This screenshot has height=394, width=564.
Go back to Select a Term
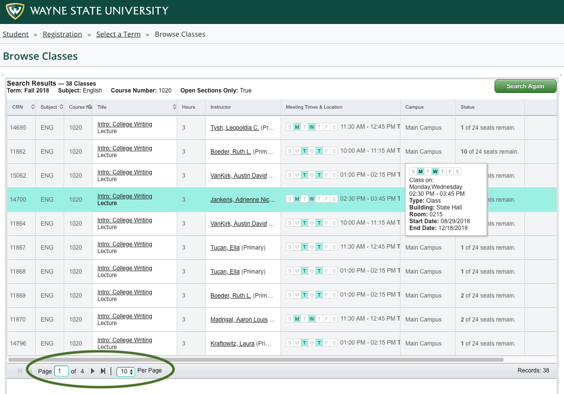click(118, 34)
